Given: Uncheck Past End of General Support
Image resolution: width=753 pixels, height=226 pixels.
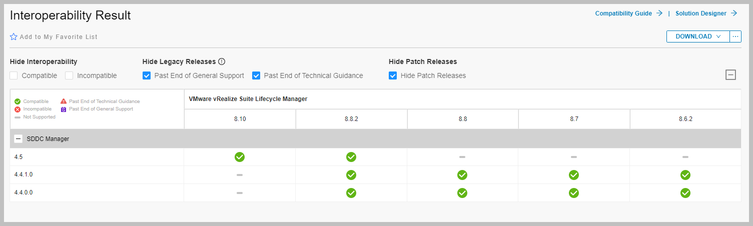Looking at the screenshot, I should [x=147, y=75].
